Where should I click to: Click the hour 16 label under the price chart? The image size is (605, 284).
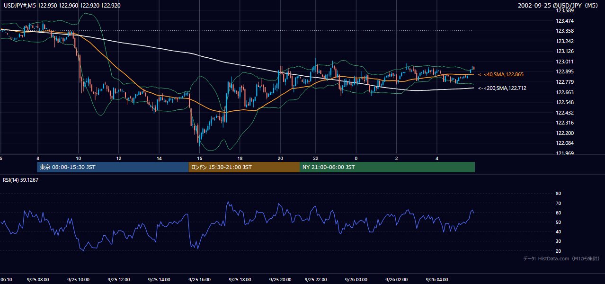tap(200, 158)
